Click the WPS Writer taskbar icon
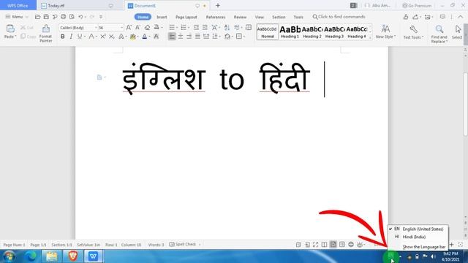468x263 pixels. [93, 256]
